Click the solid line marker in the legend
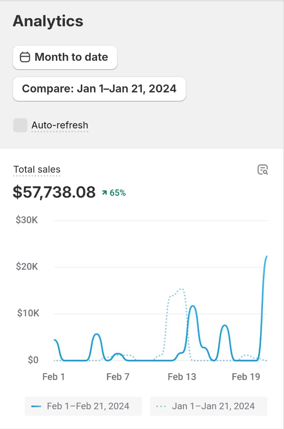 pyautogui.click(x=36, y=406)
